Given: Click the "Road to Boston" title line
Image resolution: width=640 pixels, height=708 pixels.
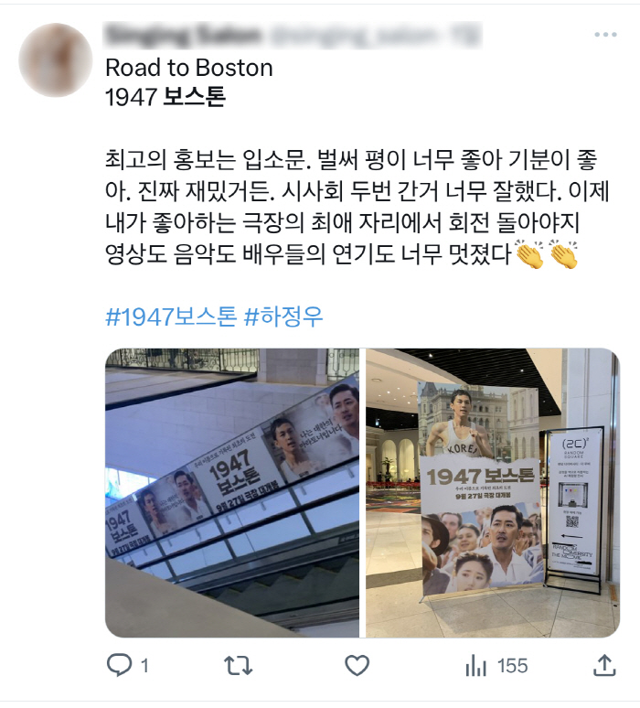Looking at the screenshot, I should click(x=189, y=69).
